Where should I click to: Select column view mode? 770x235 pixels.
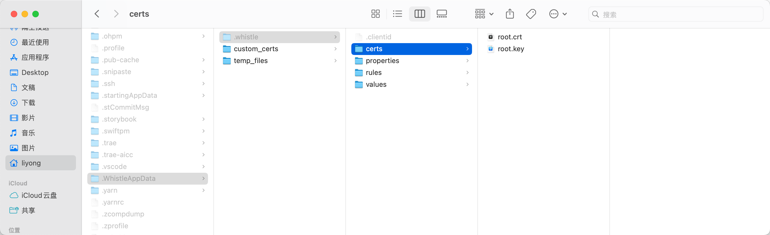point(420,14)
